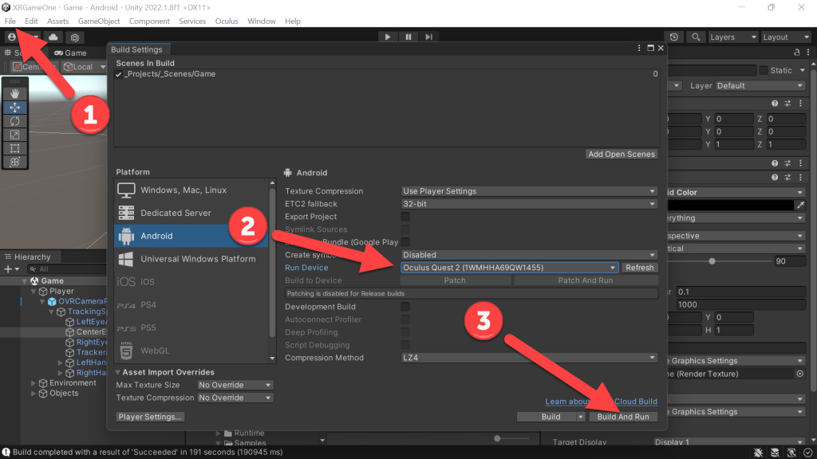Open the global Search magnifier

pyautogui.click(x=696, y=37)
